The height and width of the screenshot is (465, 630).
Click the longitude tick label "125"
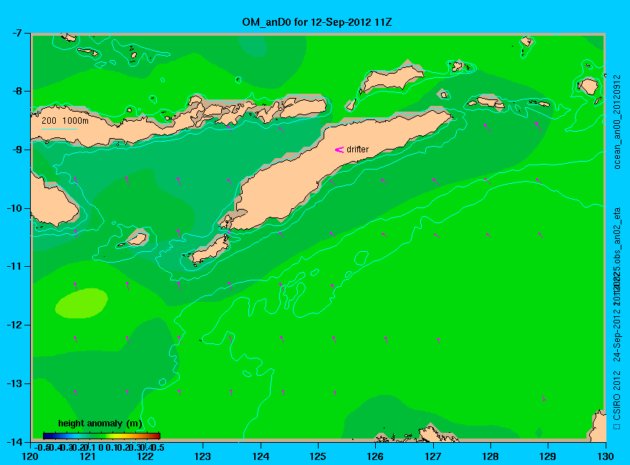pyautogui.click(x=318, y=456)
